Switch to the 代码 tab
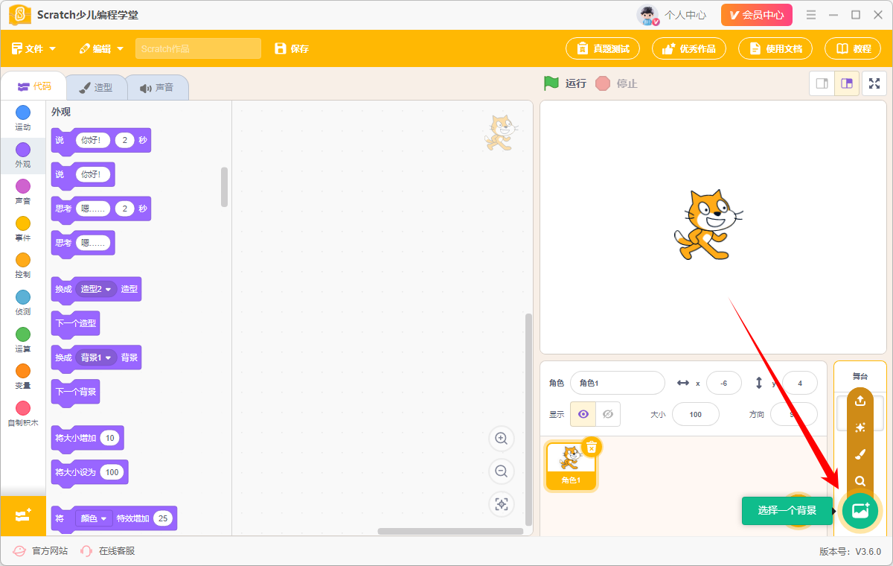 tap(33, 86)
